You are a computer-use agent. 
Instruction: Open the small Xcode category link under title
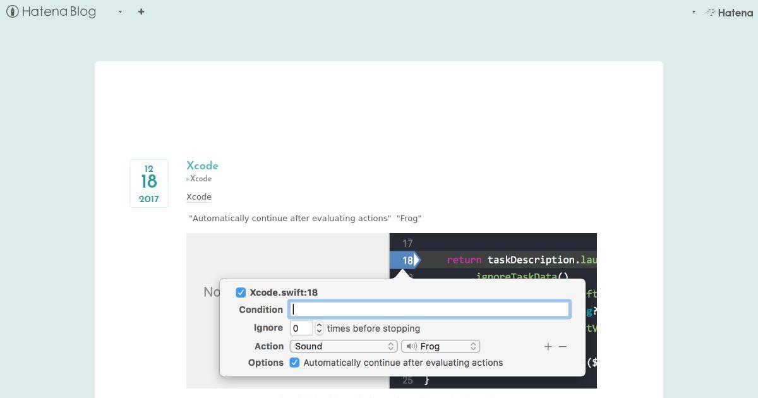[x=200, y=179]
